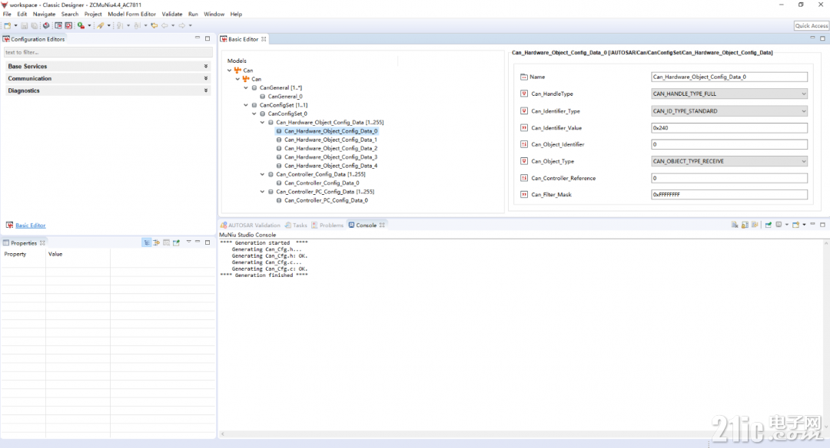Click the Clear Console icon

pyautogui.click(x=735, y=225)
